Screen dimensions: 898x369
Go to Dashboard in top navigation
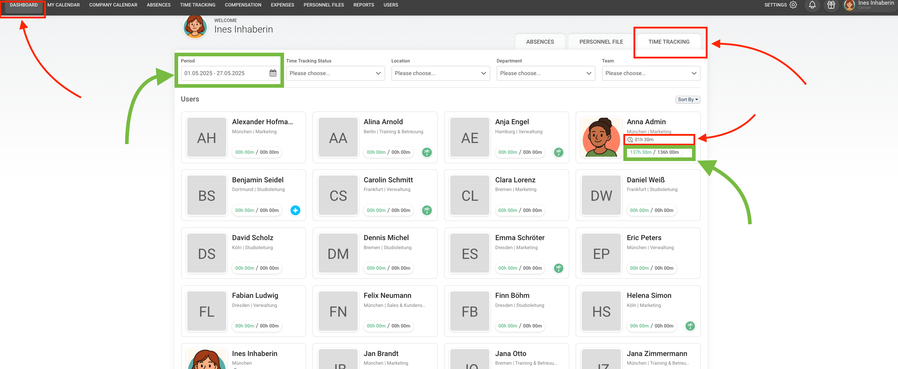point(24,5)
